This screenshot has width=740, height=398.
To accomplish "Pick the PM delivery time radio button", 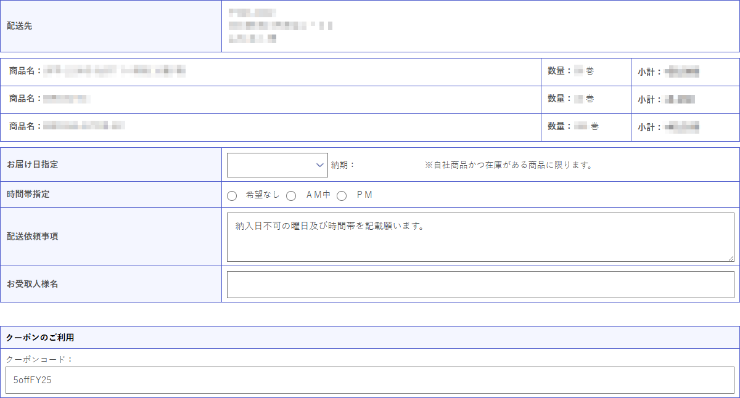I will (x=342, y=196).
